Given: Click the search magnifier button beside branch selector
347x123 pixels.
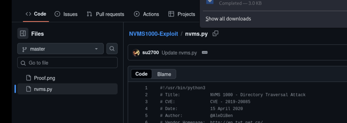Looking at the screenshot, I should click(112, 49).
